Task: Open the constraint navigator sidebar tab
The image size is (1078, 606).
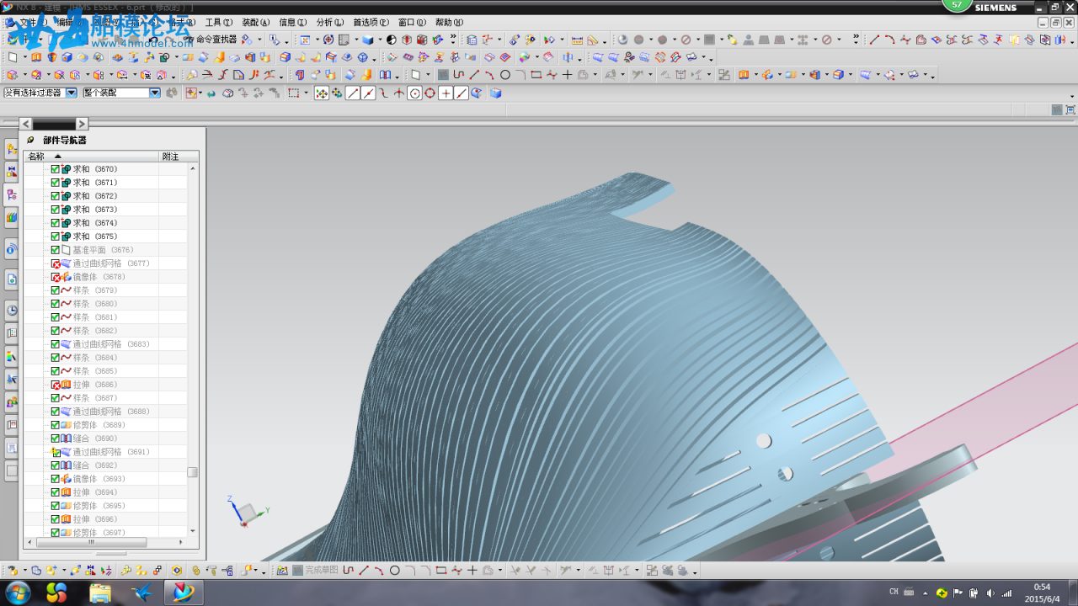Action: [11, 173]
